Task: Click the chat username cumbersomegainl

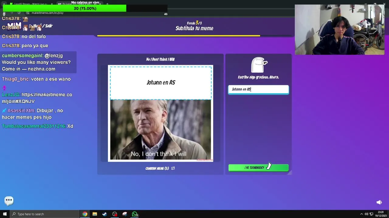Action: pyautogui.click(x=22, y=56)
